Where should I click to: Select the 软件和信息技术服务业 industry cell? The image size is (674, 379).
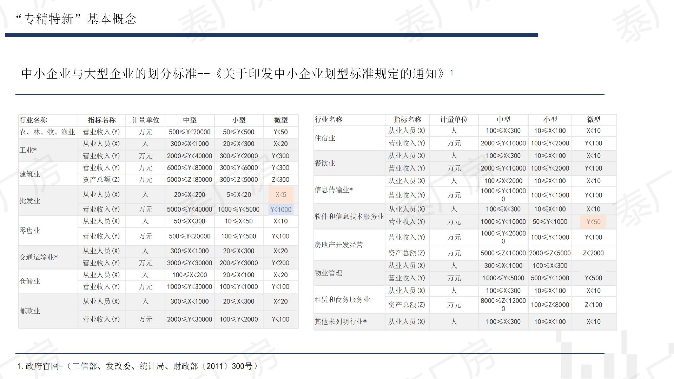point(349,216)
